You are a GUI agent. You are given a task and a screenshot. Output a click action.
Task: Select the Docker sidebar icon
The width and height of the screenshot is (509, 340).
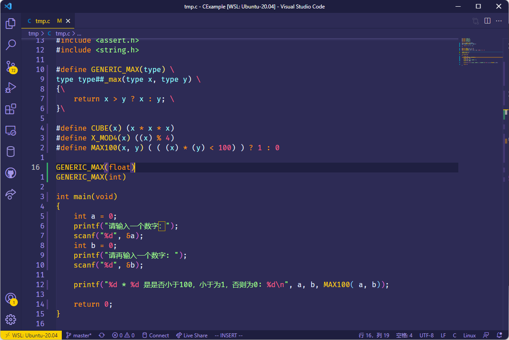click(x=11, y=152)
